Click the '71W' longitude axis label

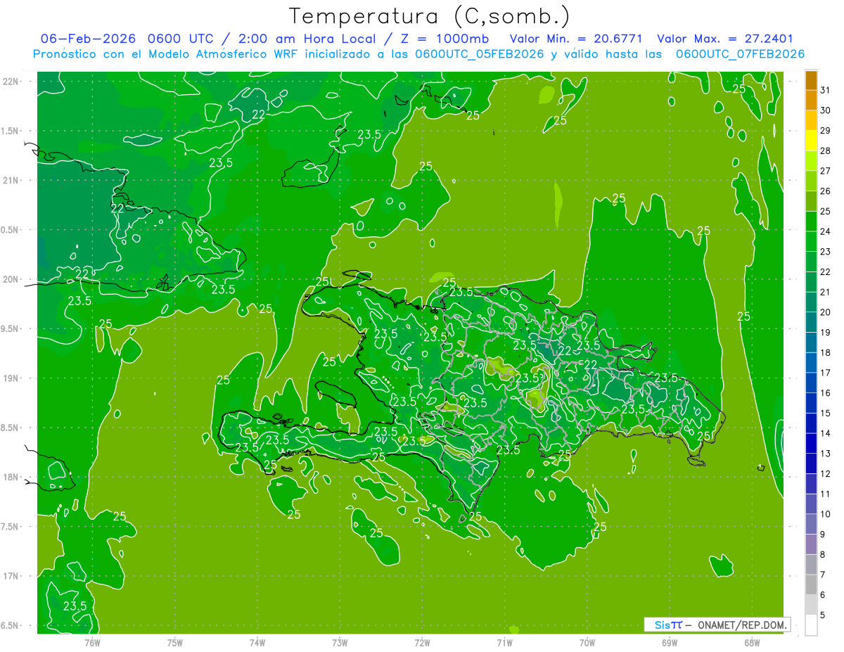pos(505,642)
